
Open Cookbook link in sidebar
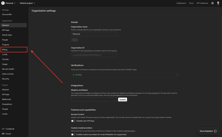click(x=8, y=129)
